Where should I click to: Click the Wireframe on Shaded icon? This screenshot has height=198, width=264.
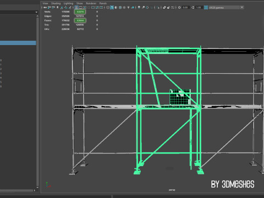tap(120, 8)
